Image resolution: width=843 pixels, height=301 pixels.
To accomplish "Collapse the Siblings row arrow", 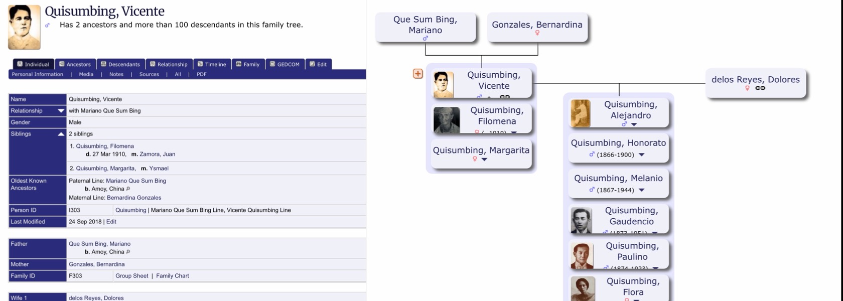I will point(61,134).
